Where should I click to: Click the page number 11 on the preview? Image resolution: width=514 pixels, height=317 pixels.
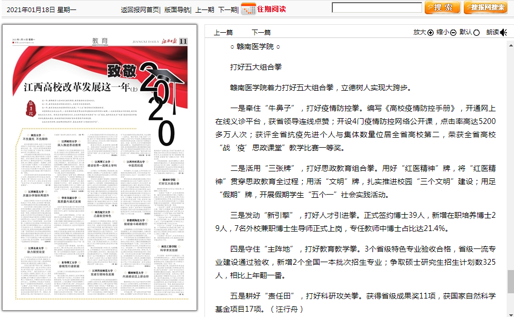[183, 41]
